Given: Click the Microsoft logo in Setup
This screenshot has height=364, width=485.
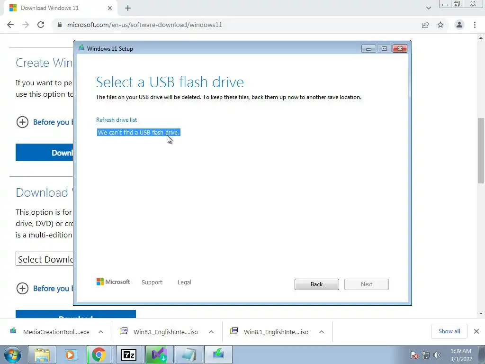Looking at the screenshot, I should coord(113,282).
